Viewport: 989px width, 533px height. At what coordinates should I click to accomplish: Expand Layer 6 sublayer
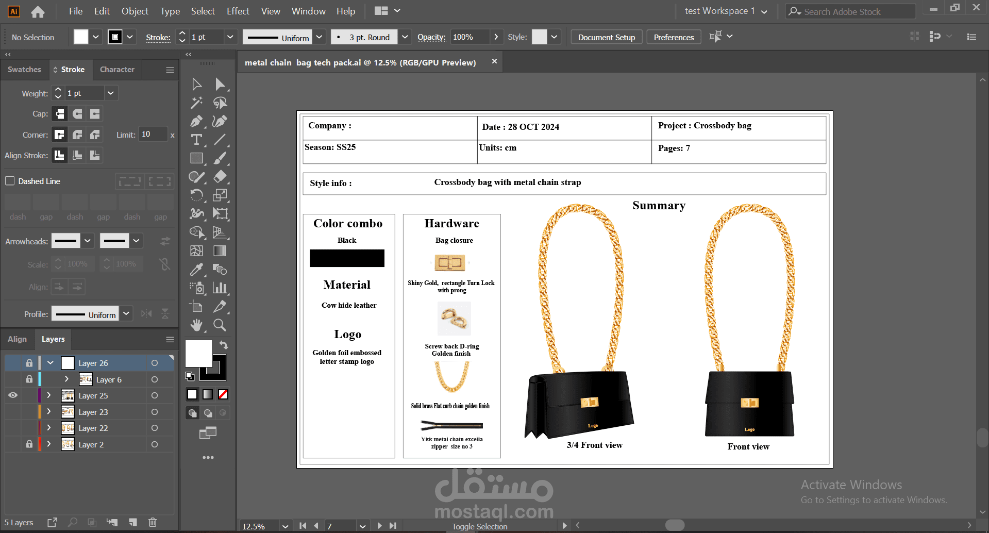tap(66, 379)
